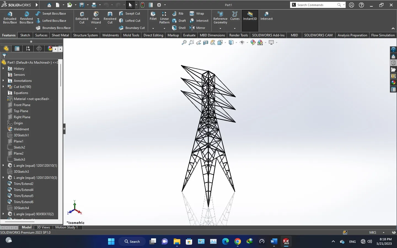The height and width of the screenshot is (248, 397).
Task: Select the Top Plane tree item
Action: pyautogui.click(x=21, y=111)
